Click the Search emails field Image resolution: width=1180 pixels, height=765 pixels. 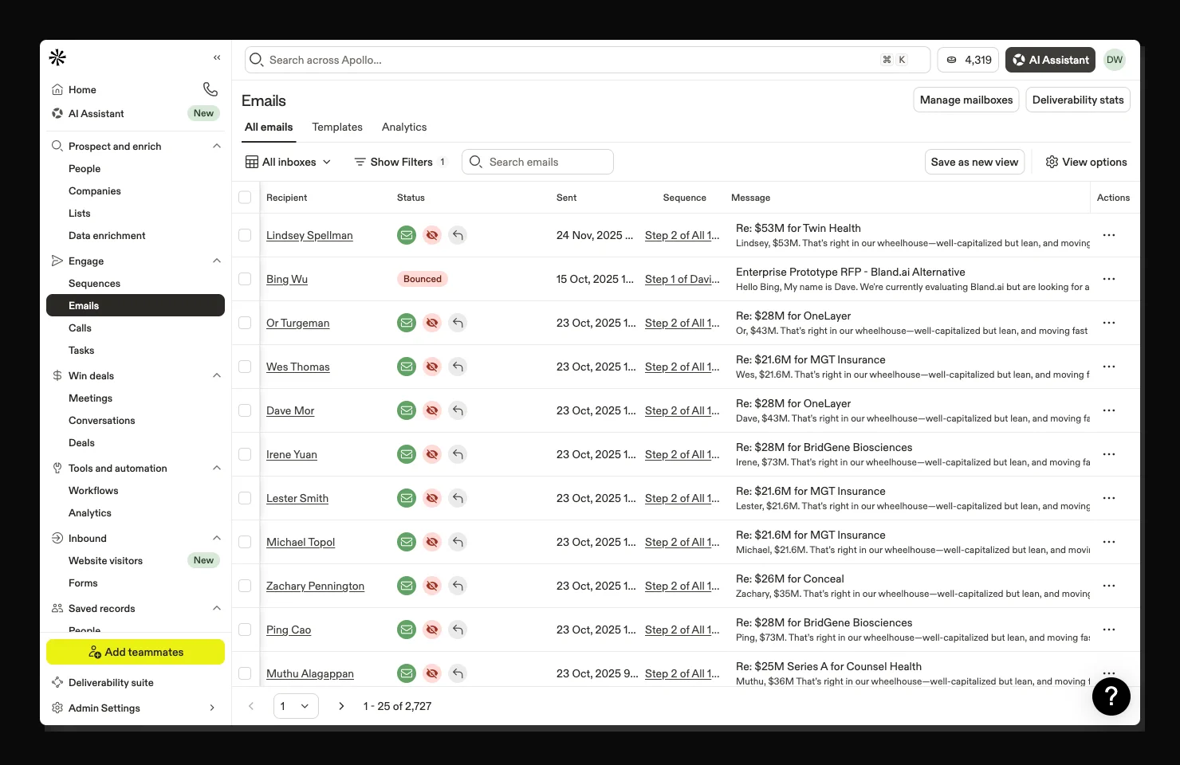tap(537, 162)
